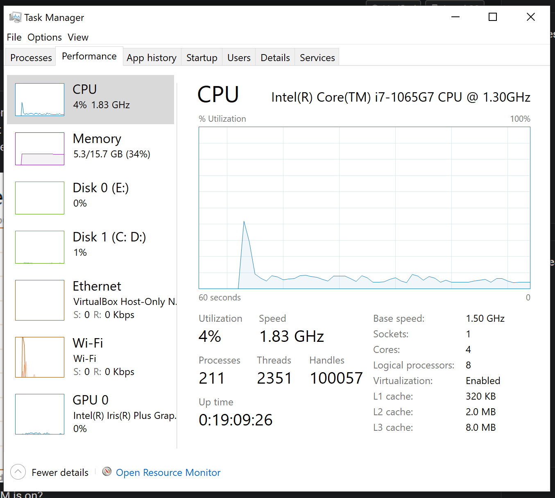
Task: Show GPU 0 Intel Iris Plus graph
Action: tap(40, 414)
